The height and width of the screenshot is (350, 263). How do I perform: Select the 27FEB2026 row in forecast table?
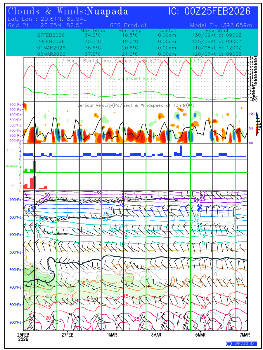tap(139, 35)
